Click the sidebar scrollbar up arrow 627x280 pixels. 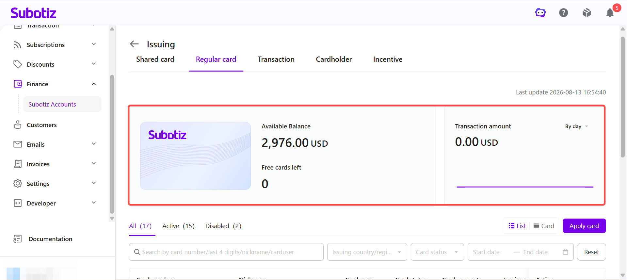(x=112, y=29)
